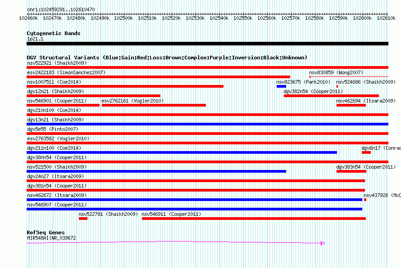The image size is (401, 268).
Task: Select the dgv211n100 (Coe2014) label
Action: (x=54, y=148)
